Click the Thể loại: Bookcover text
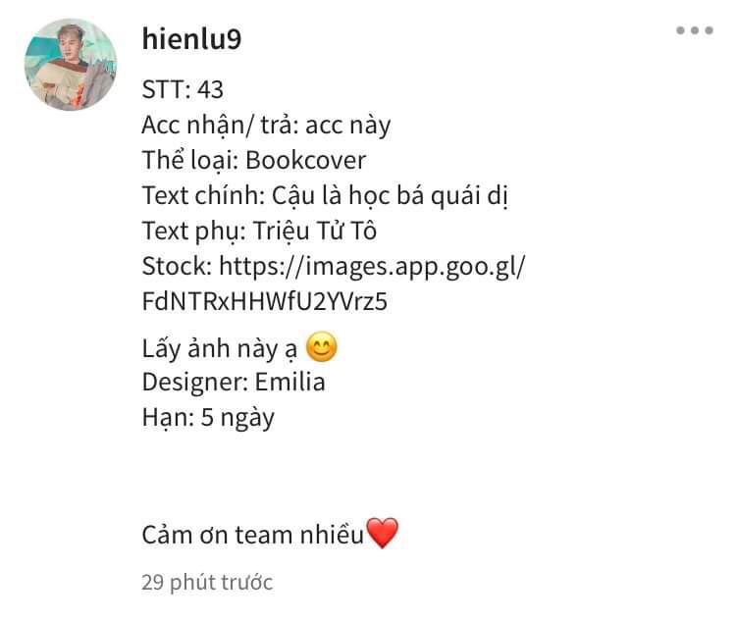Image resolution: width=736 pixels, height=620 pixels. 254,160
